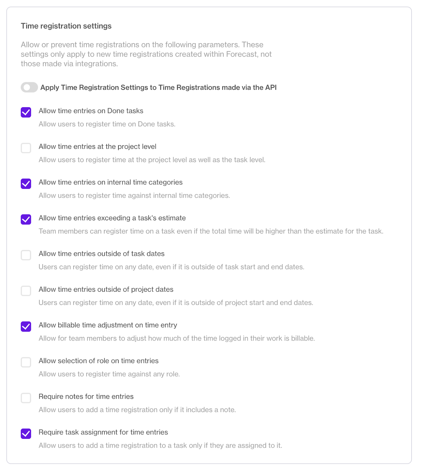Select the internal time categories setting label
The width and height of the screenshot is (428, 470).
coord(110,182)
